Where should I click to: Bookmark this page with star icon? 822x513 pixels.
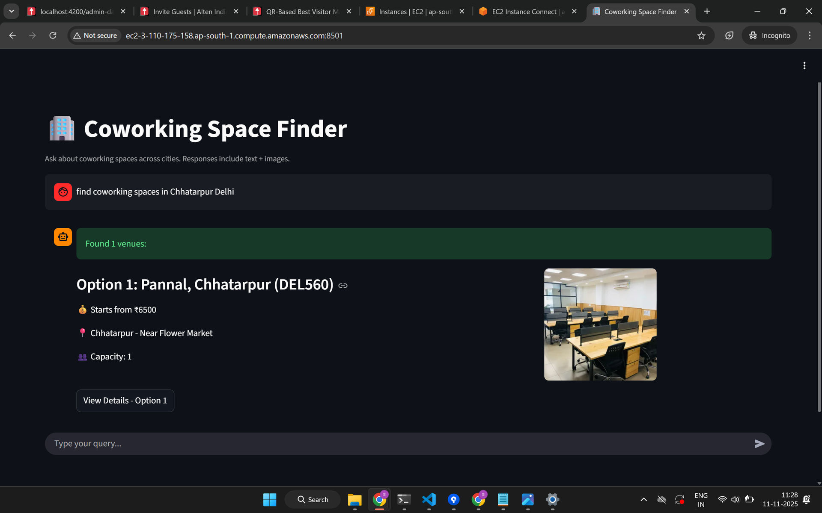[701, 35]
